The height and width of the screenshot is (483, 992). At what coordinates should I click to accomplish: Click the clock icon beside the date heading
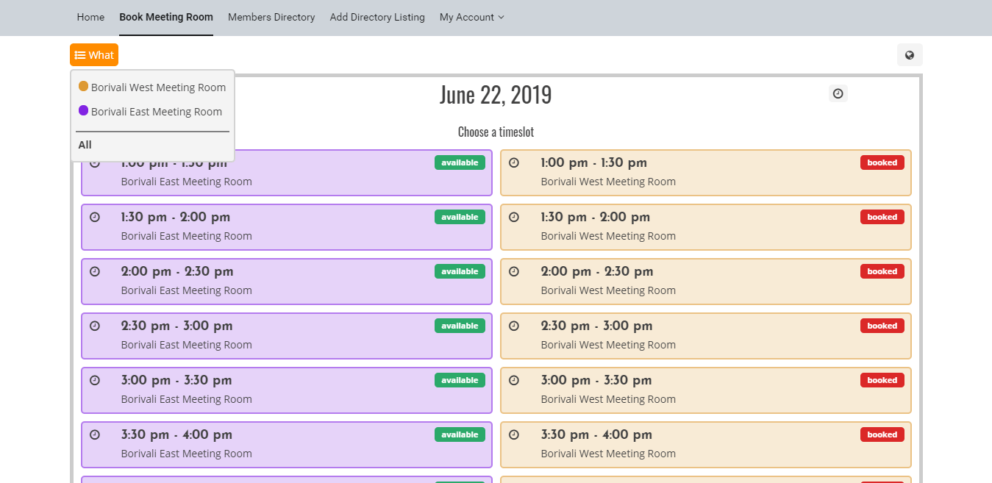[838, 93]
